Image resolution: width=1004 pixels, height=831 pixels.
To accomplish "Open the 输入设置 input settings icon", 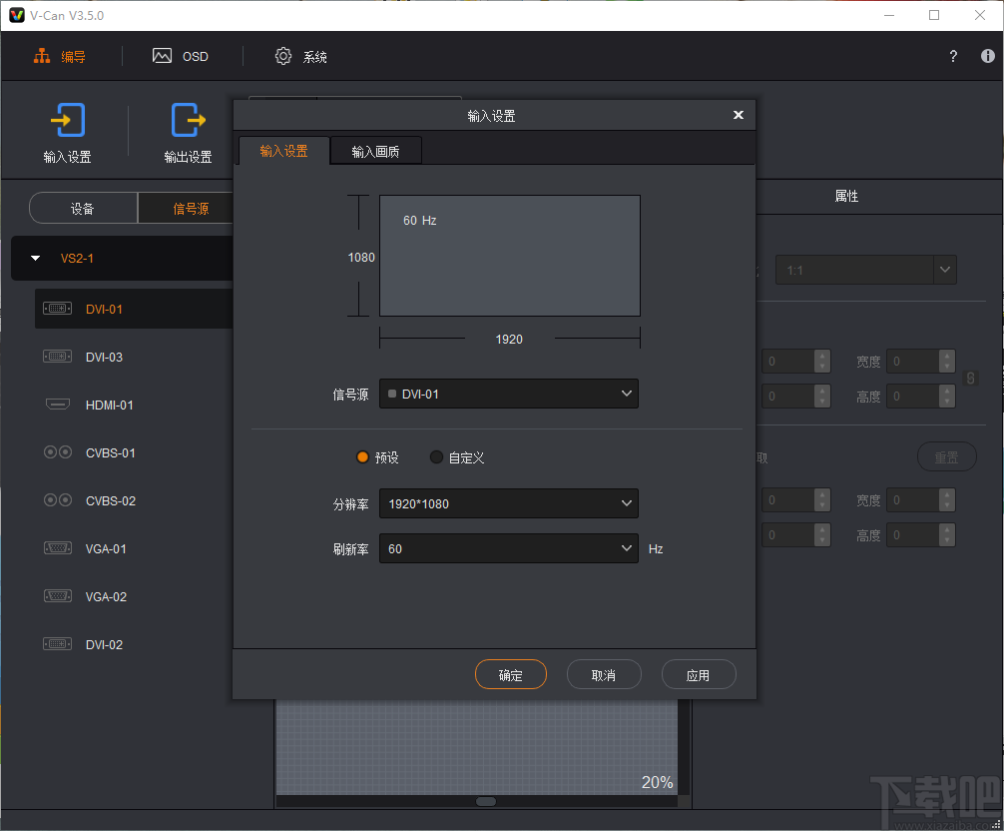I will (x=67, y=120).
